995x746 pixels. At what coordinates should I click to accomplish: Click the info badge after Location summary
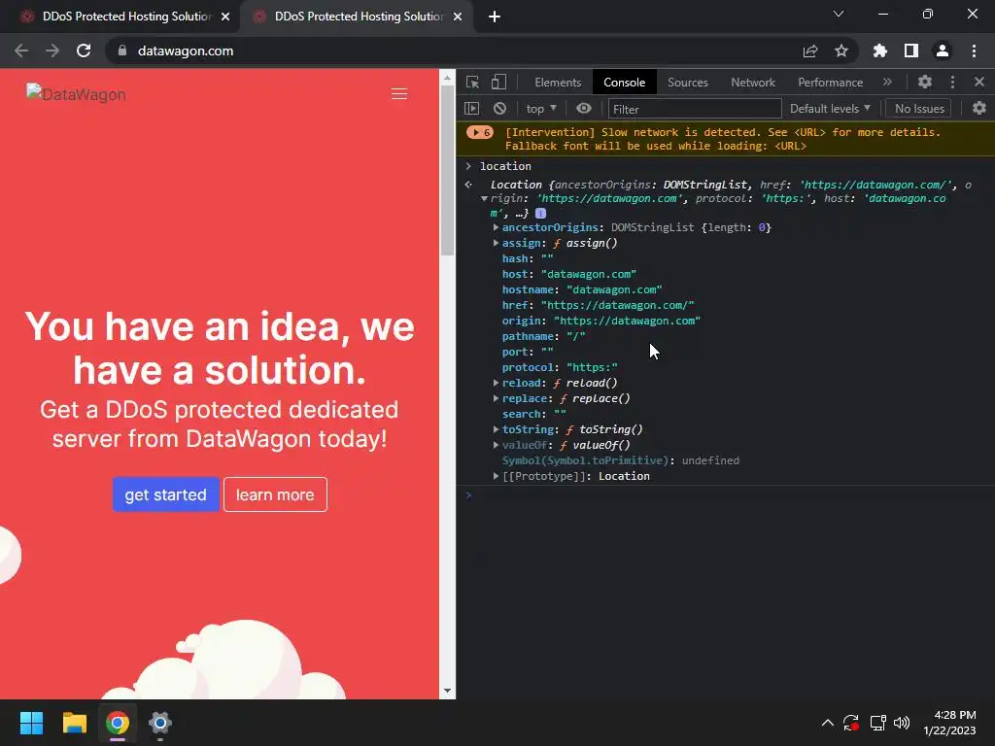click(x=540, y=213)
